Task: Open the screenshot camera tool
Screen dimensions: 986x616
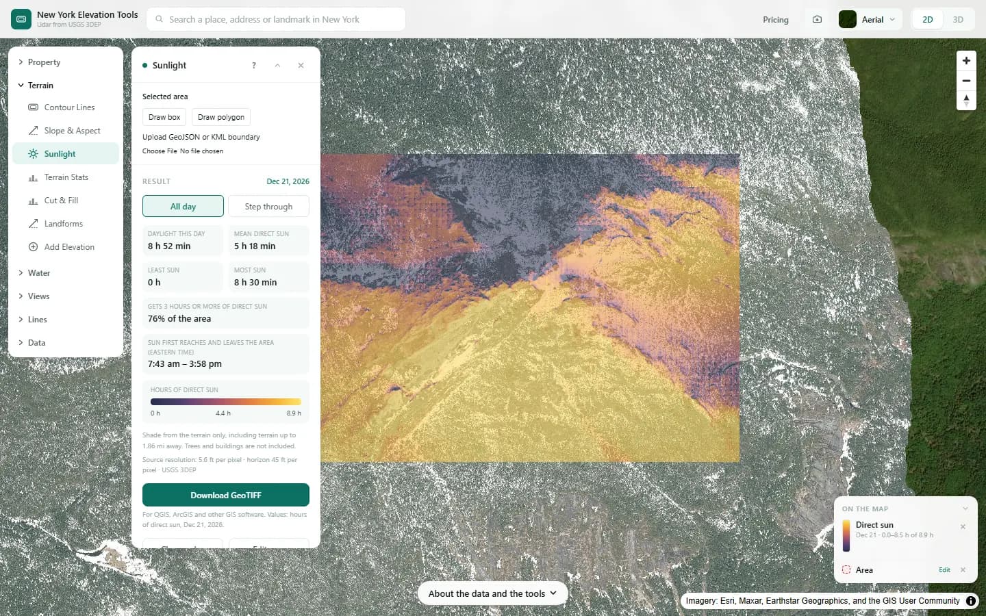Action: point(817,19)
